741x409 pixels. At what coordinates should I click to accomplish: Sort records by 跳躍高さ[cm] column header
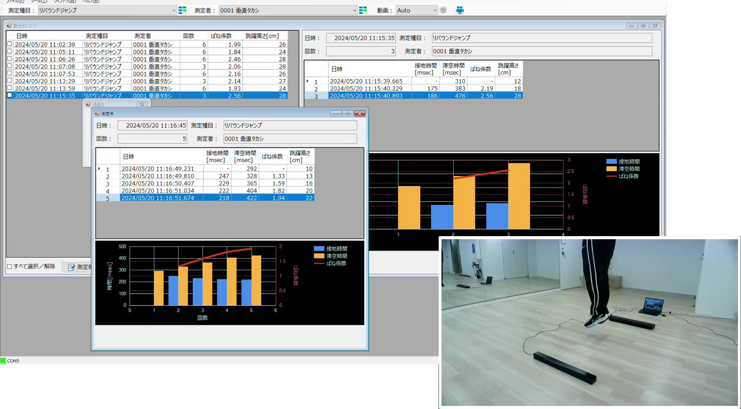[262, 36]
